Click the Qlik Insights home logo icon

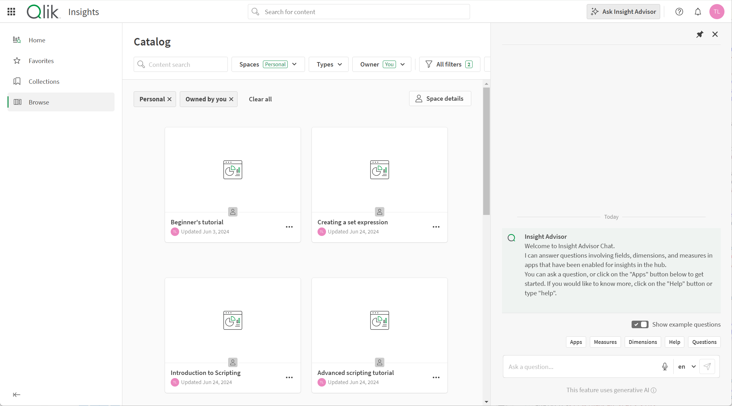click(x=43, y=12)
